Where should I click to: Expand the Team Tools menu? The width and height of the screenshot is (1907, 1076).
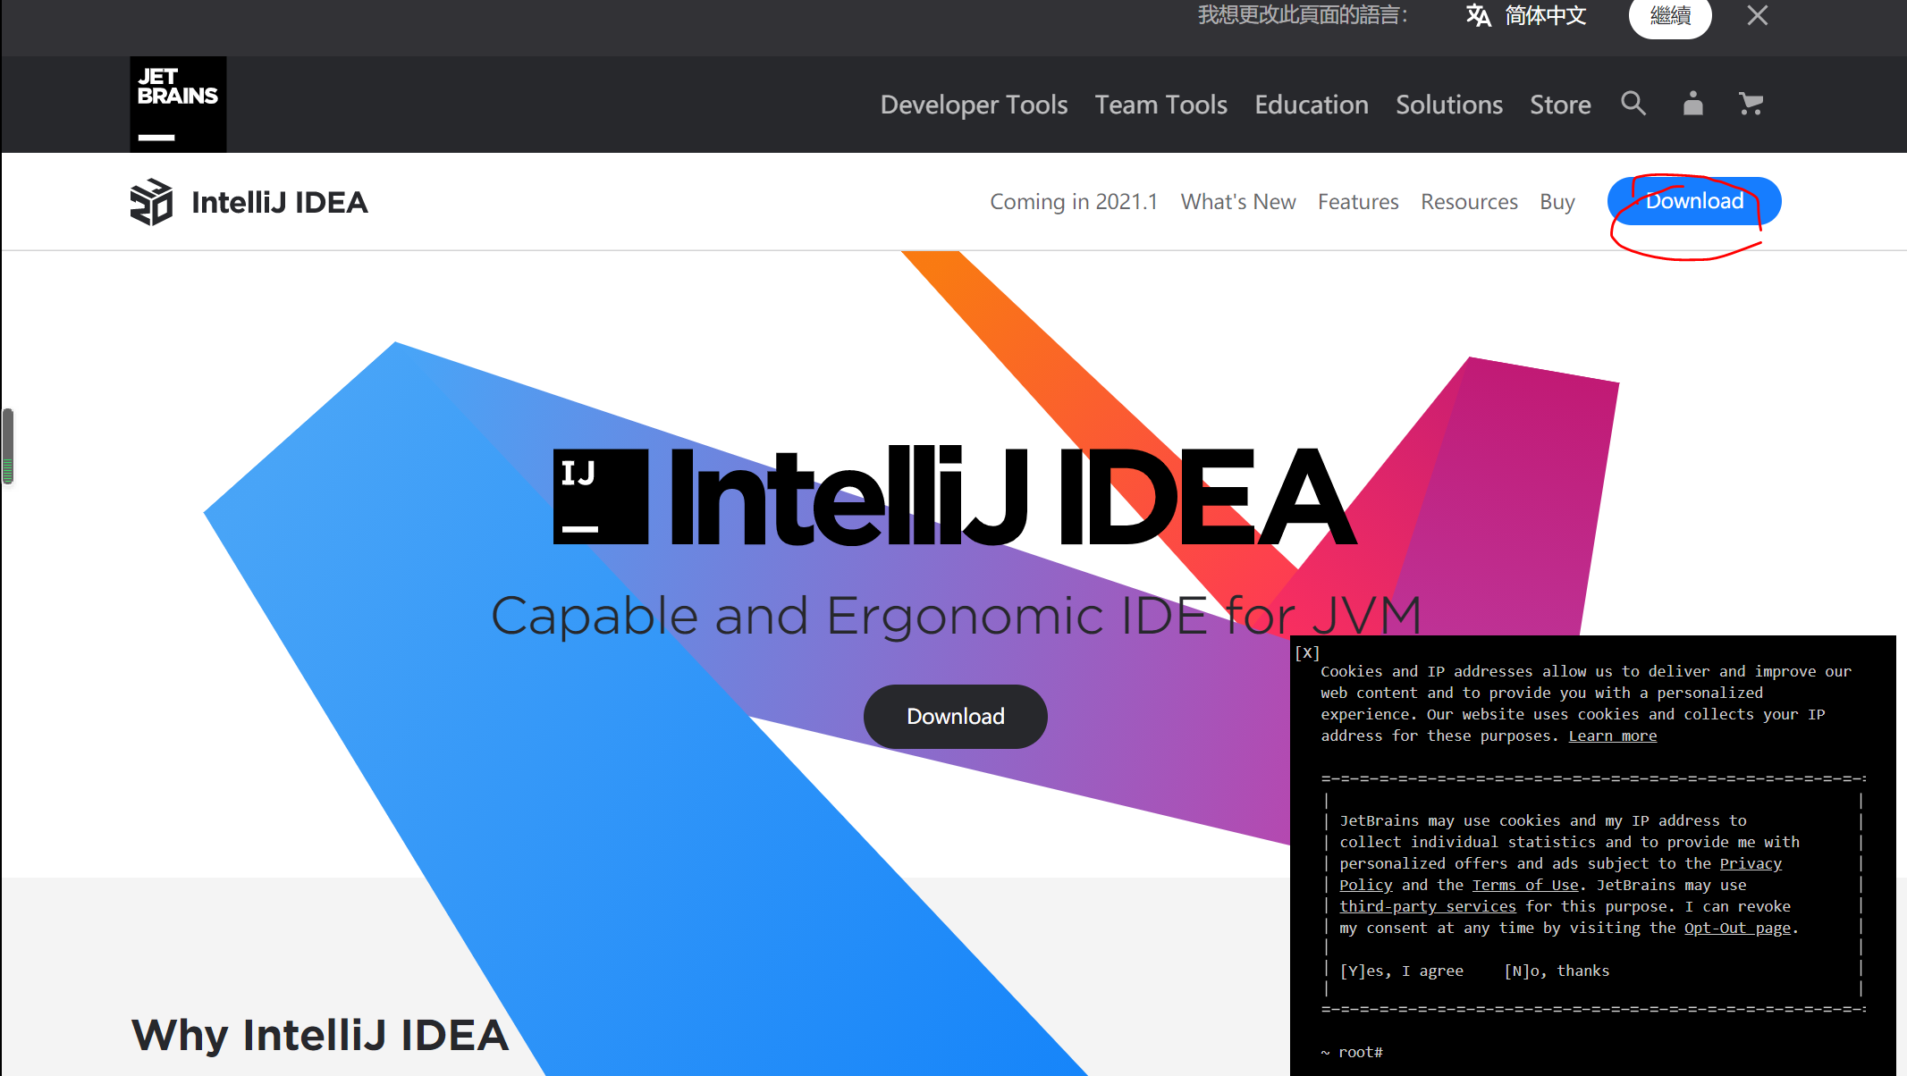coord(1160,105)
